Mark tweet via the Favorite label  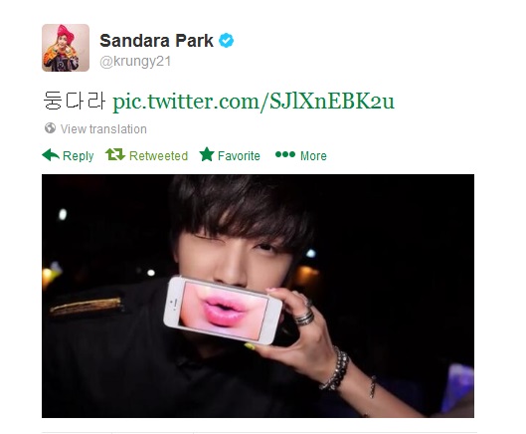coord(239,156)
